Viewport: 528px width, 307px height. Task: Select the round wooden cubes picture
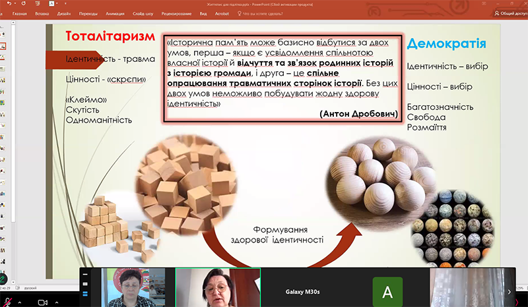(186, 184)
